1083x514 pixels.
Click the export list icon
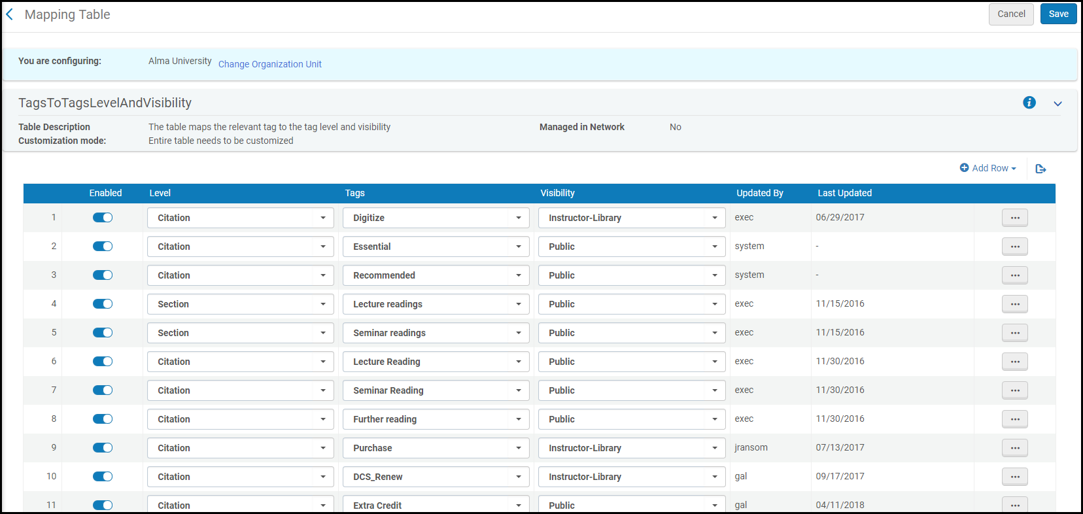[x=1041, y=169]
